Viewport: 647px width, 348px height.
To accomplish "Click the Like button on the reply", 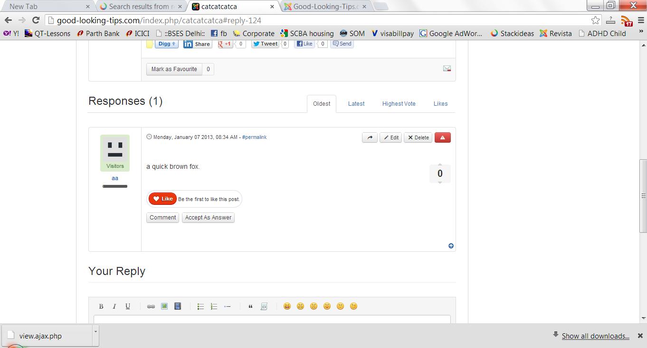I will pyautogui.click(x=162, y=198).
